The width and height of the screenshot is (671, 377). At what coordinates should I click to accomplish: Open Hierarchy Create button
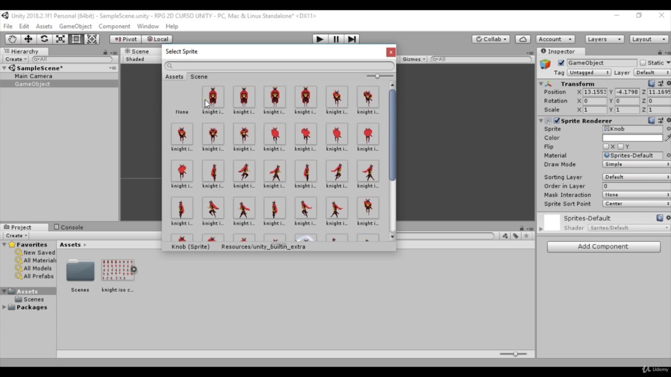tap(16, 59)
